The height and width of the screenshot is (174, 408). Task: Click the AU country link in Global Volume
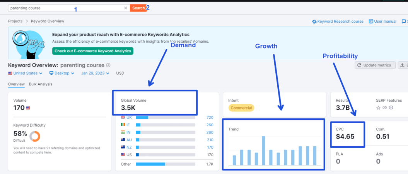(129, 140)
